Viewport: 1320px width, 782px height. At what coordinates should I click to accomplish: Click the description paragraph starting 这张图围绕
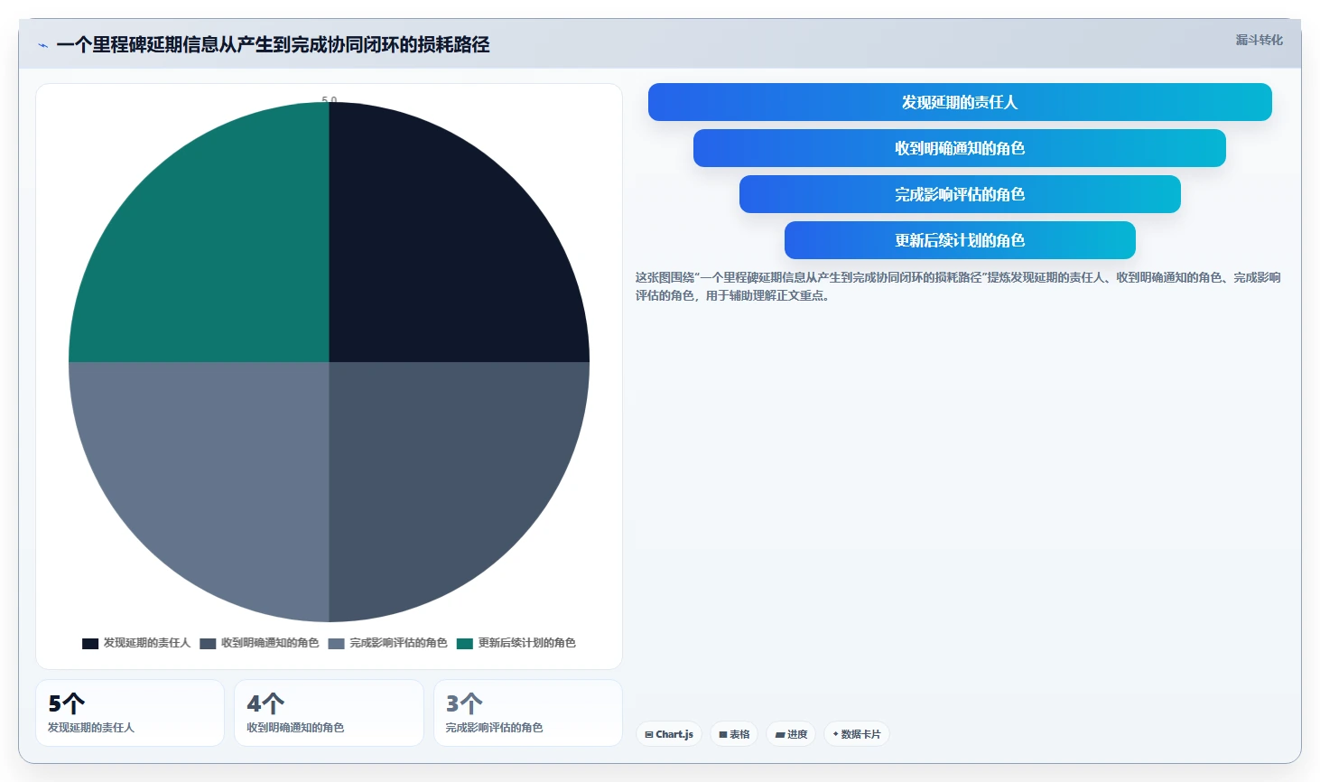(958, 286)
